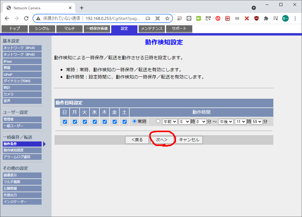This screenshot has width=302, height=217.
Task: Click the not-secure warning triangle icon
Action: (x=38, y=18)
